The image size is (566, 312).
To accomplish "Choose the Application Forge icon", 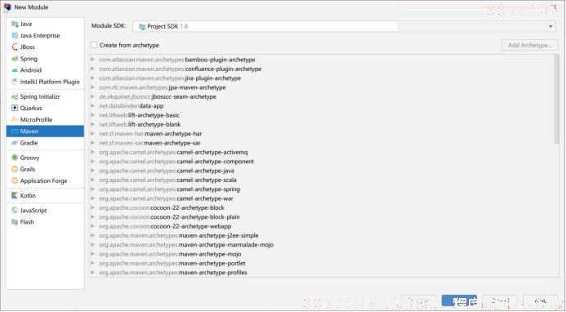I will coord(15,181).
